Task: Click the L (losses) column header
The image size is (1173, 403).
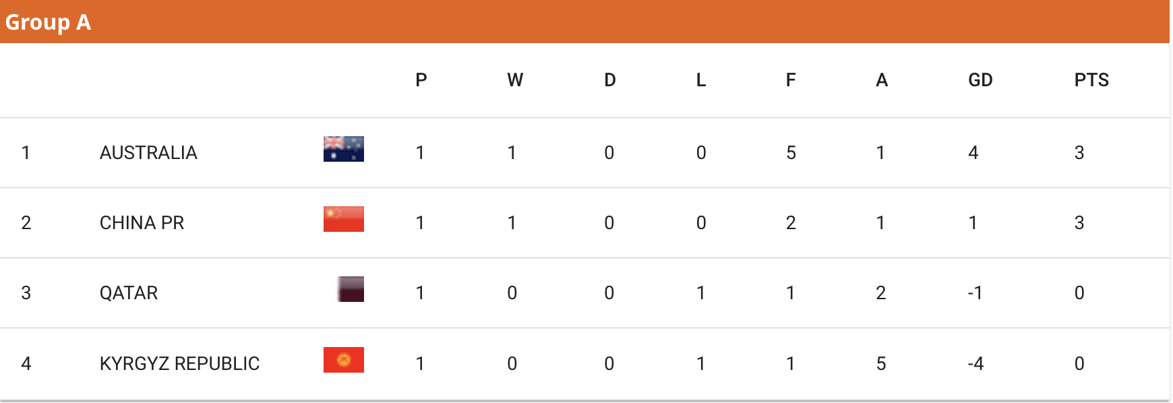Action: coord(701,80)
